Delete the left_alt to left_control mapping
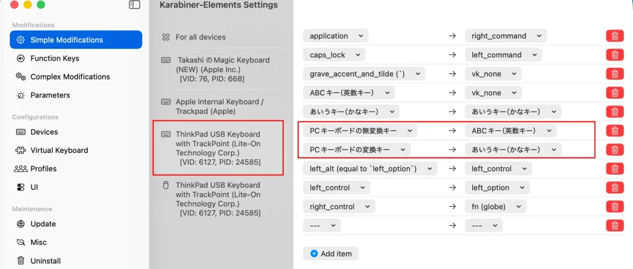633x269 pixels. pyautogui.click(x=614, y=168)
